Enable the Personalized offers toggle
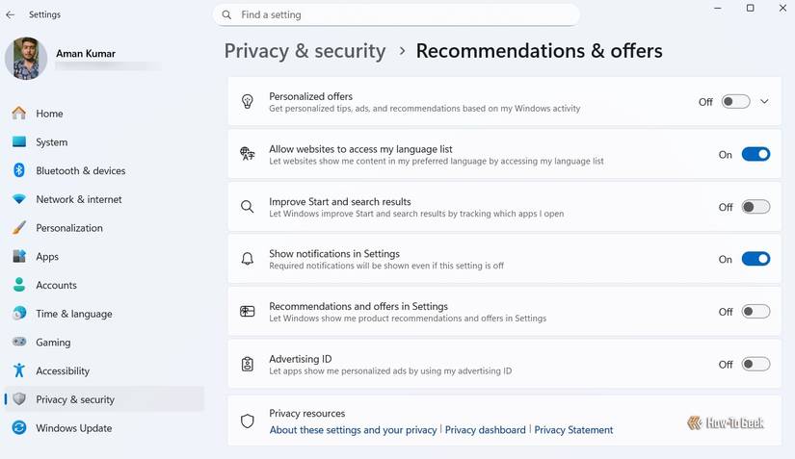 pos(735,102)
